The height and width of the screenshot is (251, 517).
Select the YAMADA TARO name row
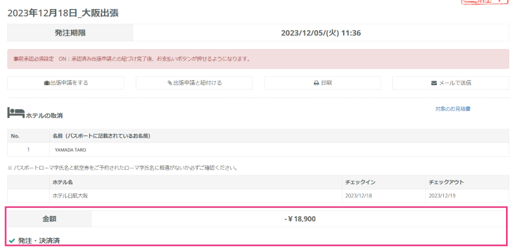258,150
